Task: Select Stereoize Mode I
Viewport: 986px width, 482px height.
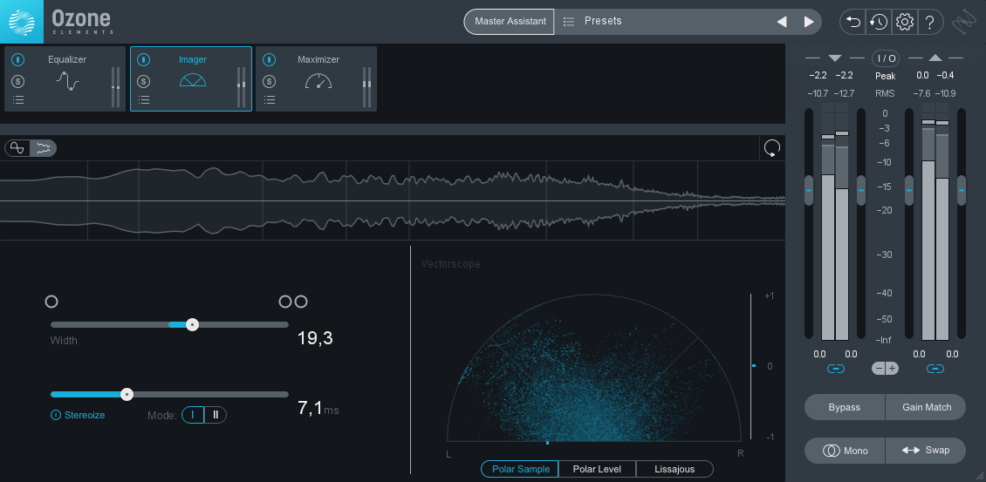Action: click(193, 415)
